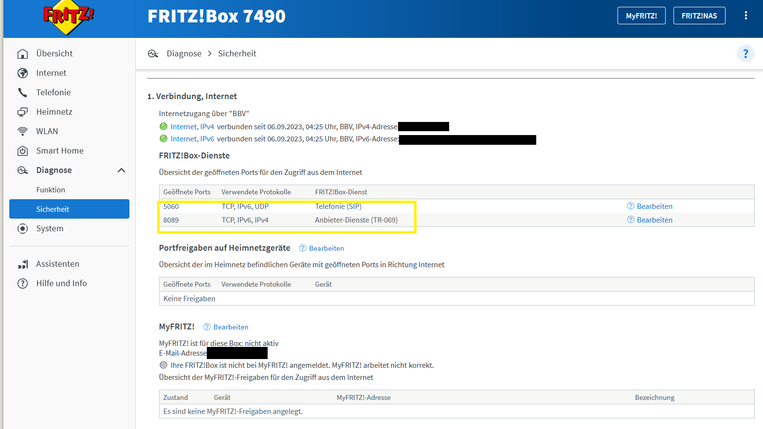
Task: Open the Smart Home menu item
Action: (60, 151)
